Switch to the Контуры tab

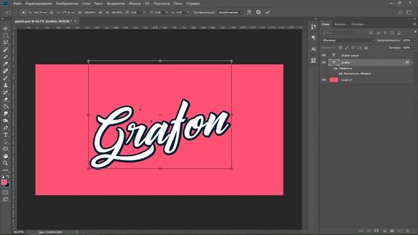pos(357,24)
